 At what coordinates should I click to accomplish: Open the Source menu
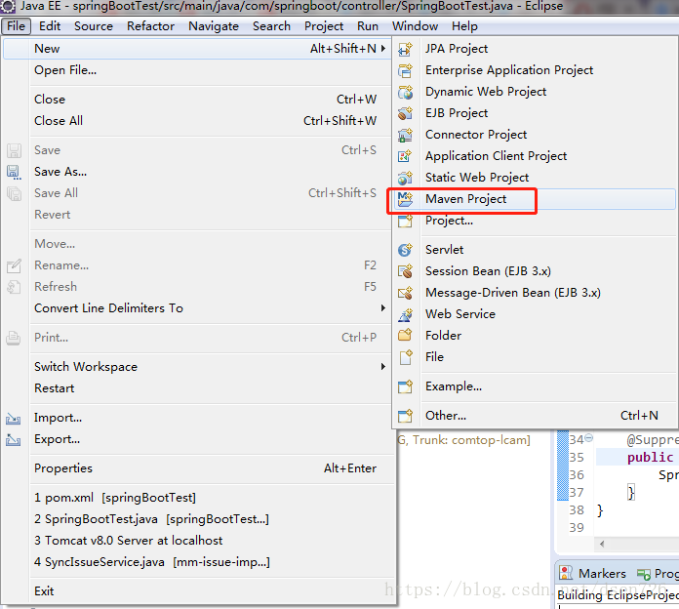[x=94, y=26]
